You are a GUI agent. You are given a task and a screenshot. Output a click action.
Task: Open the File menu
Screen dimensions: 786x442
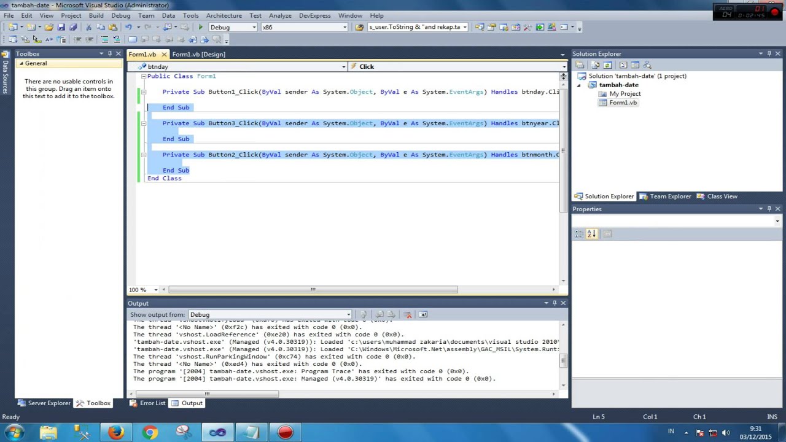[9, 15]
